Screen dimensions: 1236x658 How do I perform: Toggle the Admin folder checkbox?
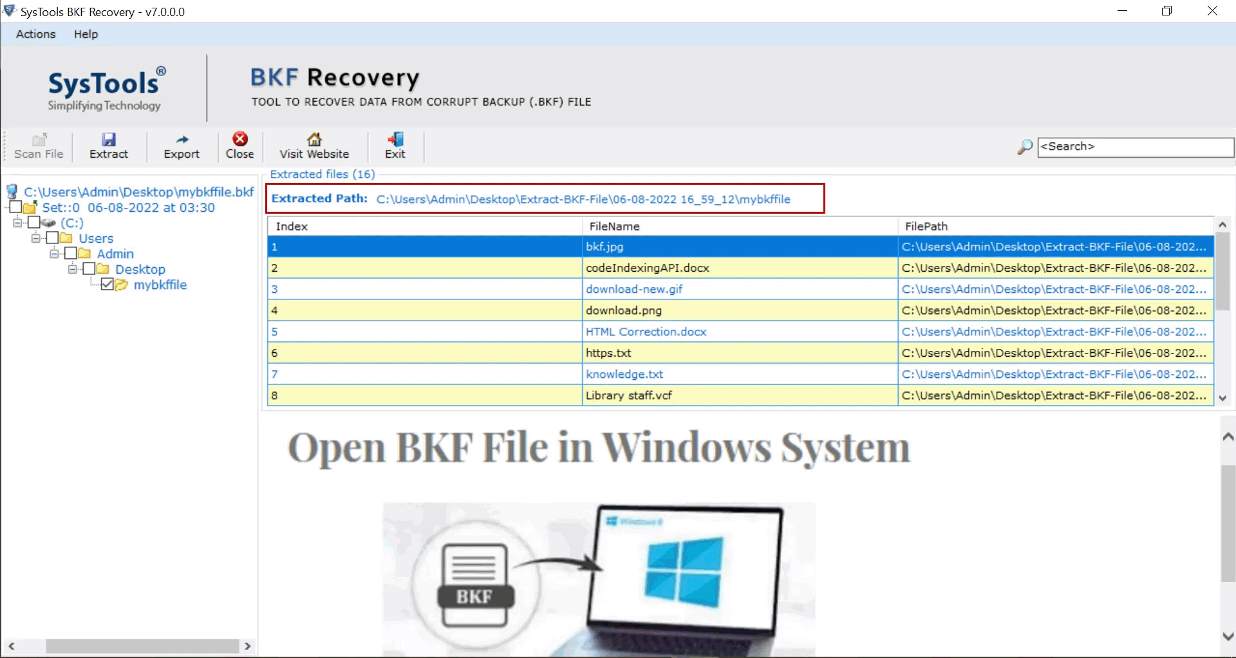pos(71,253)
